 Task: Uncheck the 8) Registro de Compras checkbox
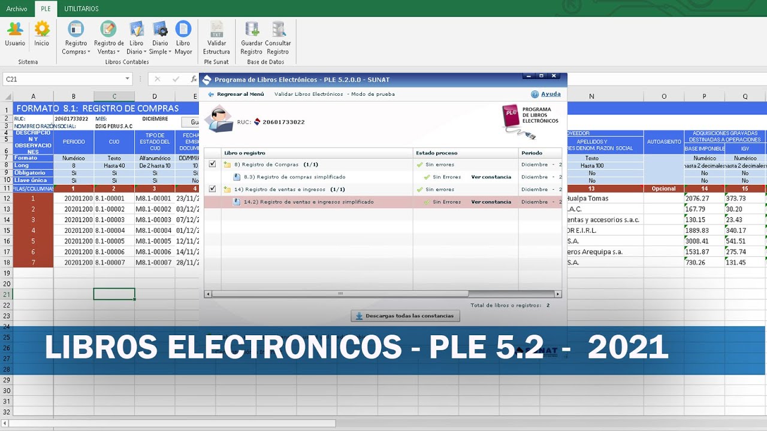212,164
